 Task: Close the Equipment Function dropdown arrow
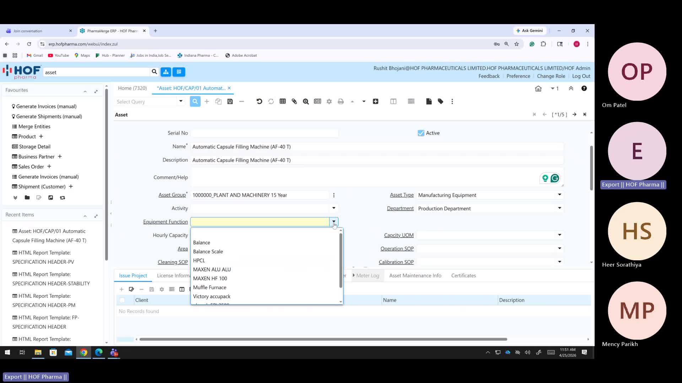pyautogui.click(x=334, y=222)
